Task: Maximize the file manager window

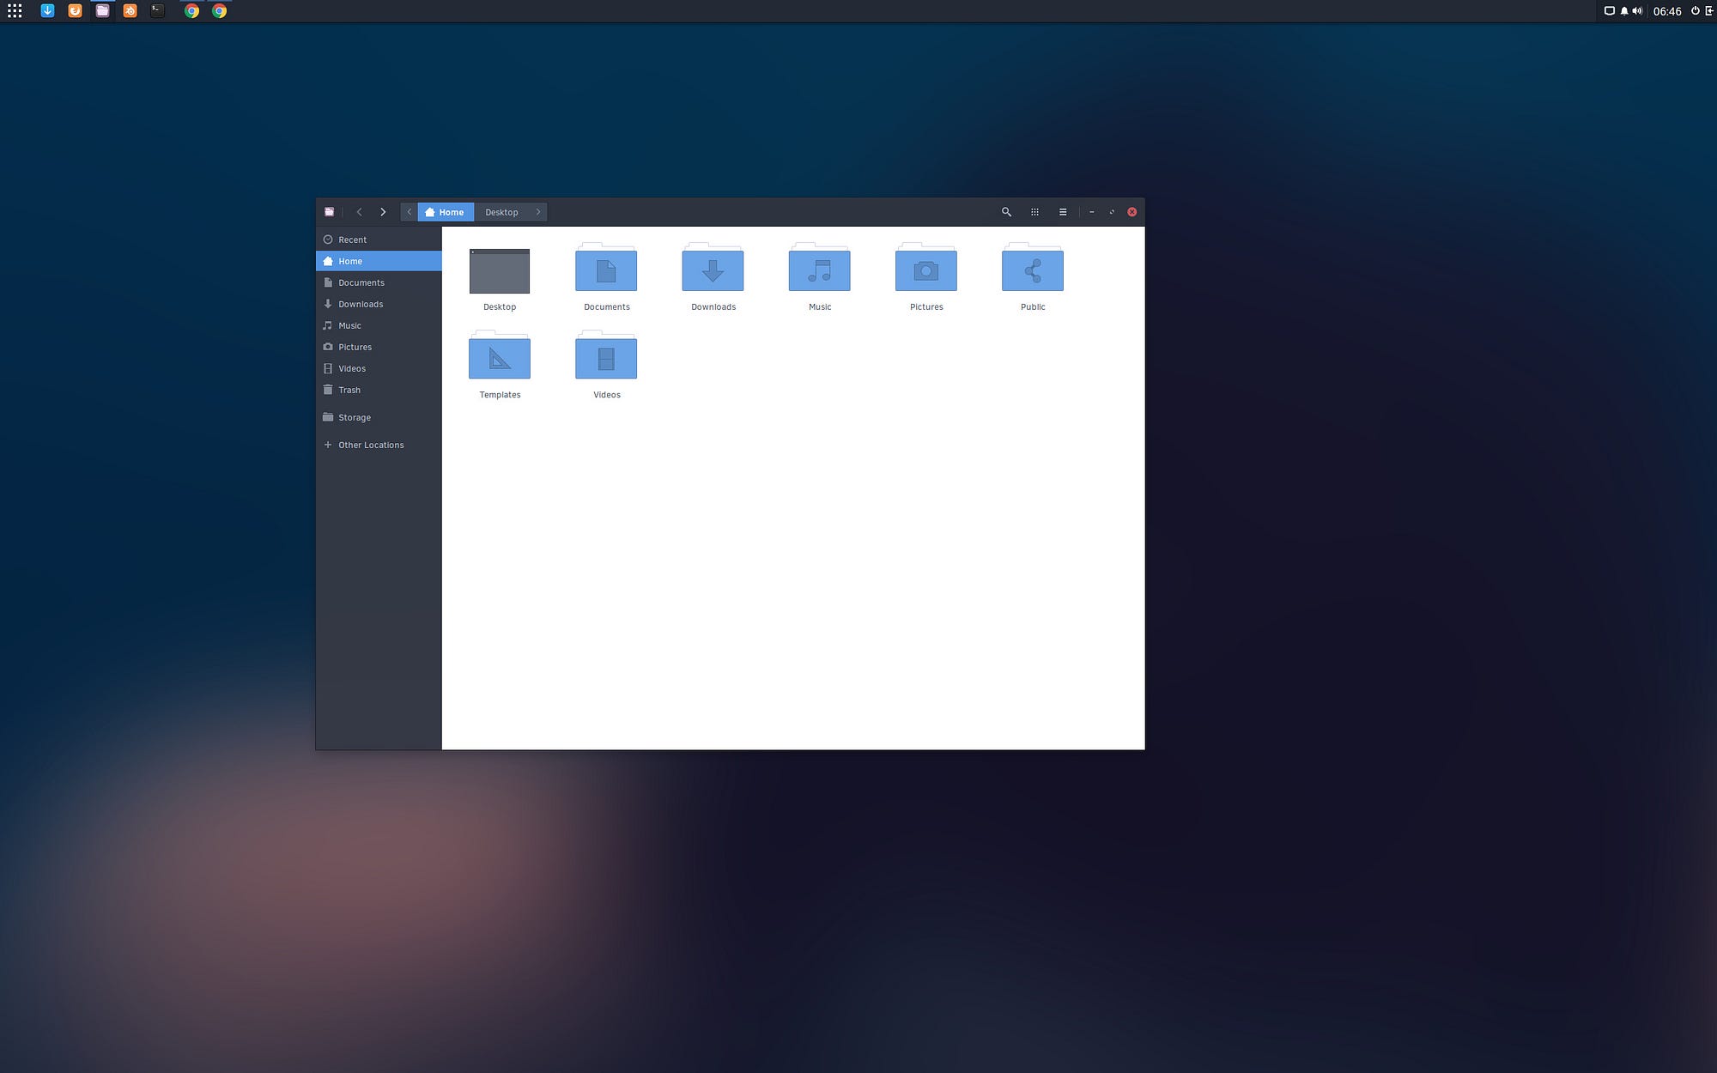Action: [1112, 212]
